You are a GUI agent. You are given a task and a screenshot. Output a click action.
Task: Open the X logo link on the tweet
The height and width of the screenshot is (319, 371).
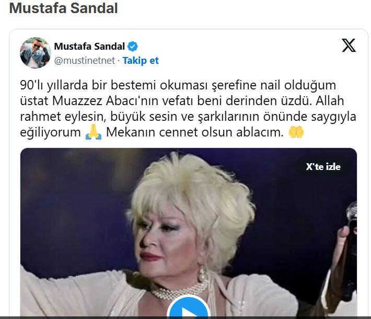(x=349, y=45)
